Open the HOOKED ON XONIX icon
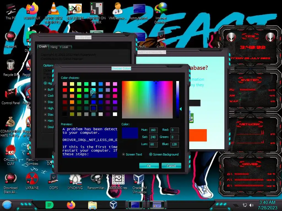The image size is (282, 211). 96,13
